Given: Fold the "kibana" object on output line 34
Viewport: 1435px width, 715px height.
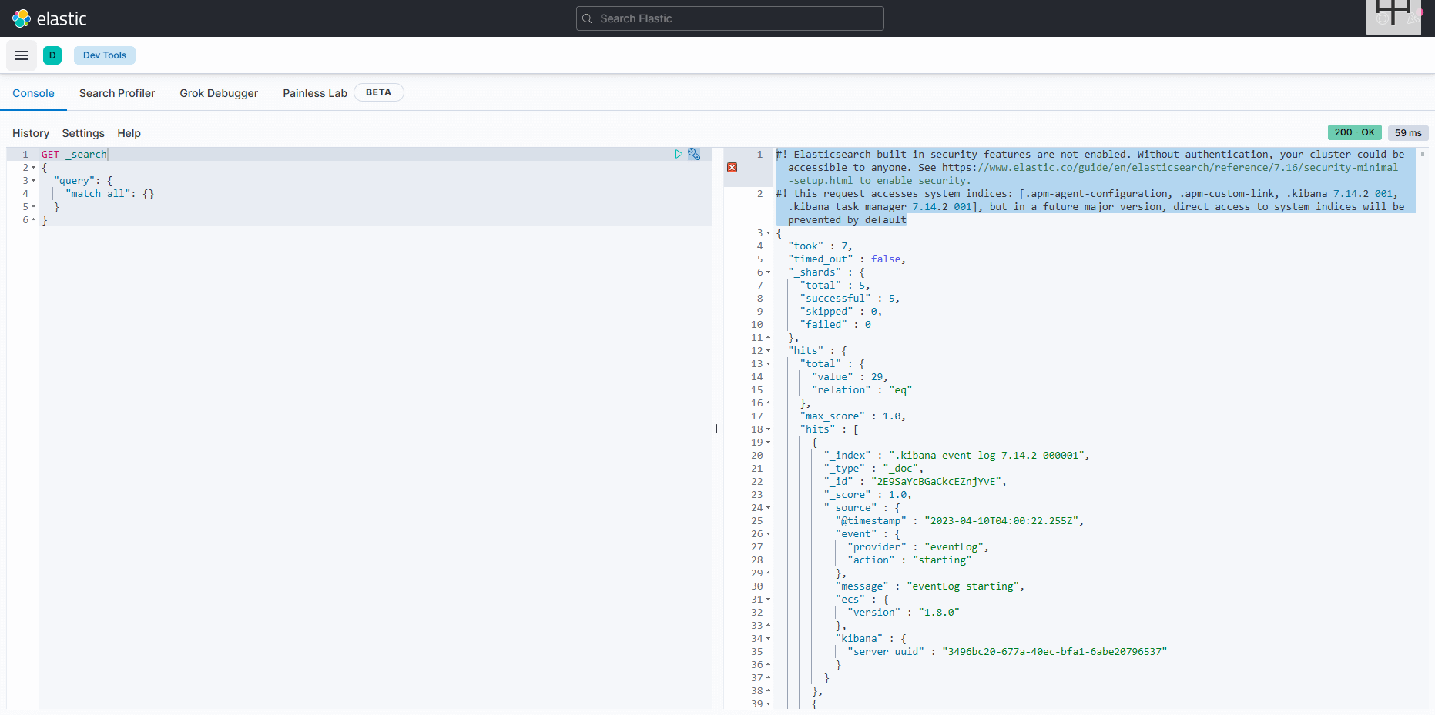Looking at the screenshot, I should 768,639.
